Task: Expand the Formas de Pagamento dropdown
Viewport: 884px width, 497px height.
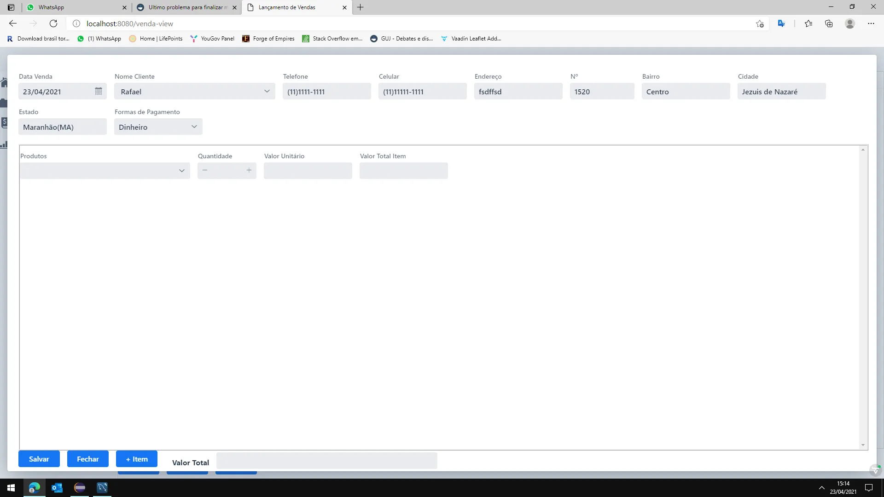Action: pyautogui.click(x=194, y=127)
